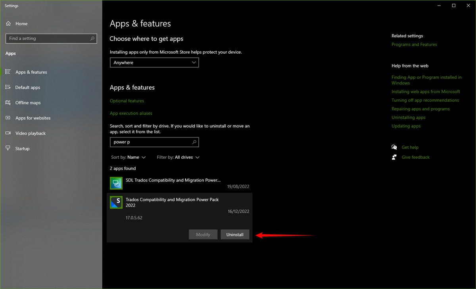This screenshot has width=476, height=289.
Task: Click the search magnifier in app filter box
Action: coord(194,142)
